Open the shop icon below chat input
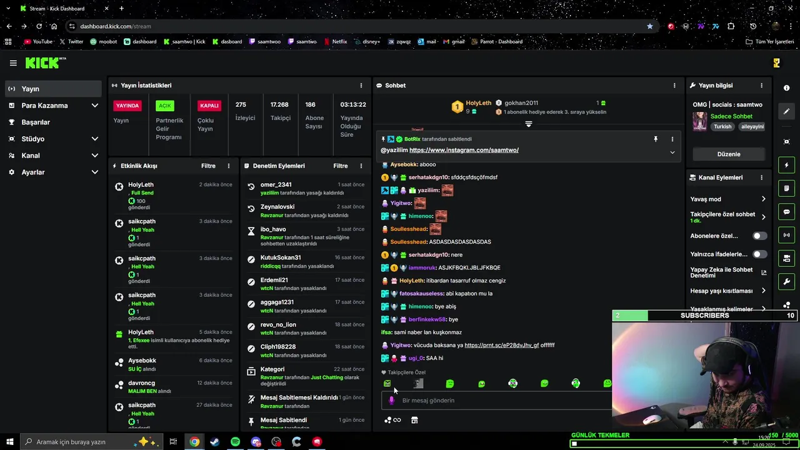Image resolution: width=800 pixels, height=450 pixels. (414, 420)
